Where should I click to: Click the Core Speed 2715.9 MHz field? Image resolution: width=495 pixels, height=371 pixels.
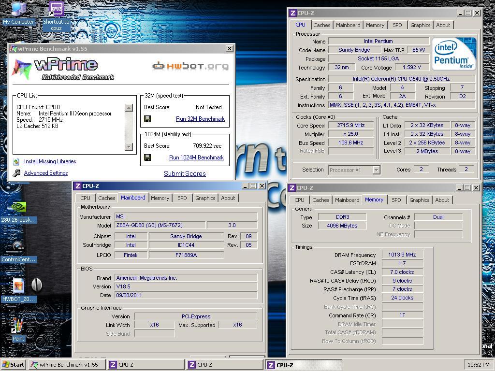click(351, 125)
